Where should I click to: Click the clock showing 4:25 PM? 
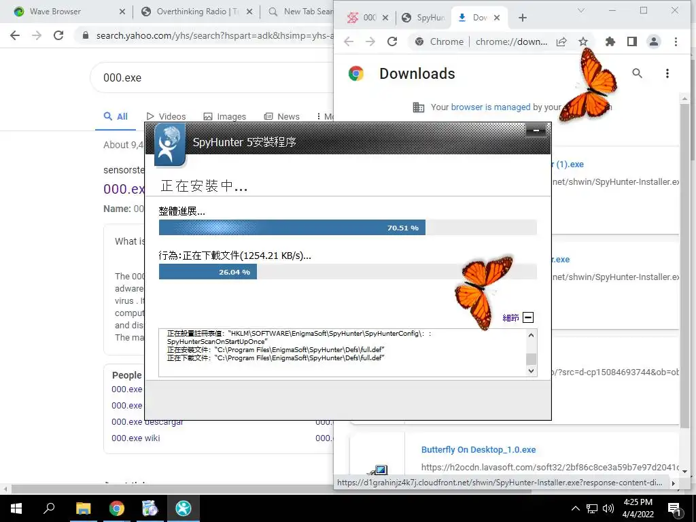point(638,502)
